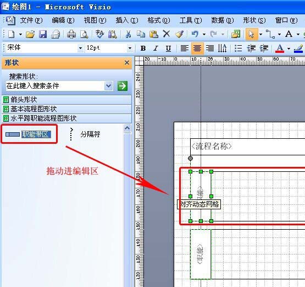Select the 分隔符 shape

pyautogui.click(x=85, y=134)
